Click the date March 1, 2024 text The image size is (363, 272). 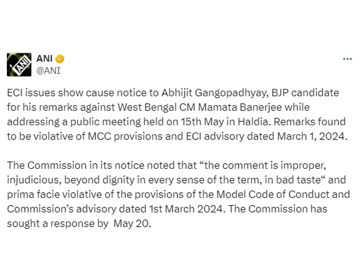[312, 136]
